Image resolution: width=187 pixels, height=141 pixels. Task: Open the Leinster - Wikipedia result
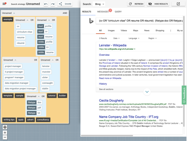tap(113, 45)
